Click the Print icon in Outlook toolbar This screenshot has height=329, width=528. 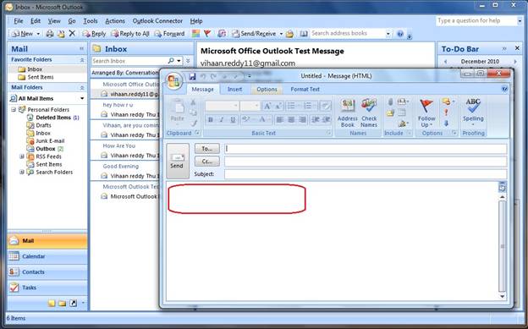click(50, 34)
